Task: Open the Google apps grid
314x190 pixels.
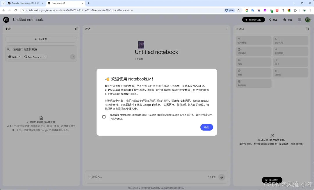Action: (x=299, y=20)
